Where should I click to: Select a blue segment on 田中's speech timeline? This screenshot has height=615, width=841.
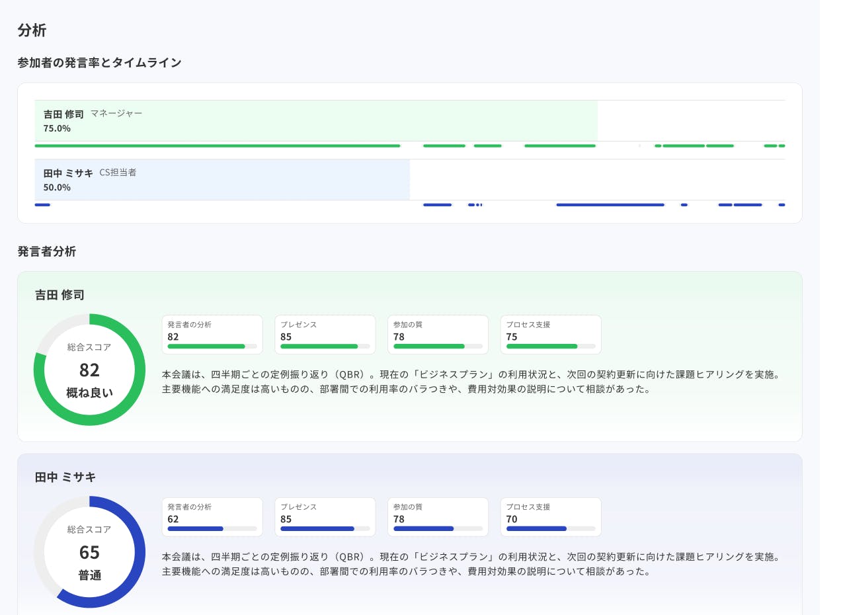click(608, 205)
